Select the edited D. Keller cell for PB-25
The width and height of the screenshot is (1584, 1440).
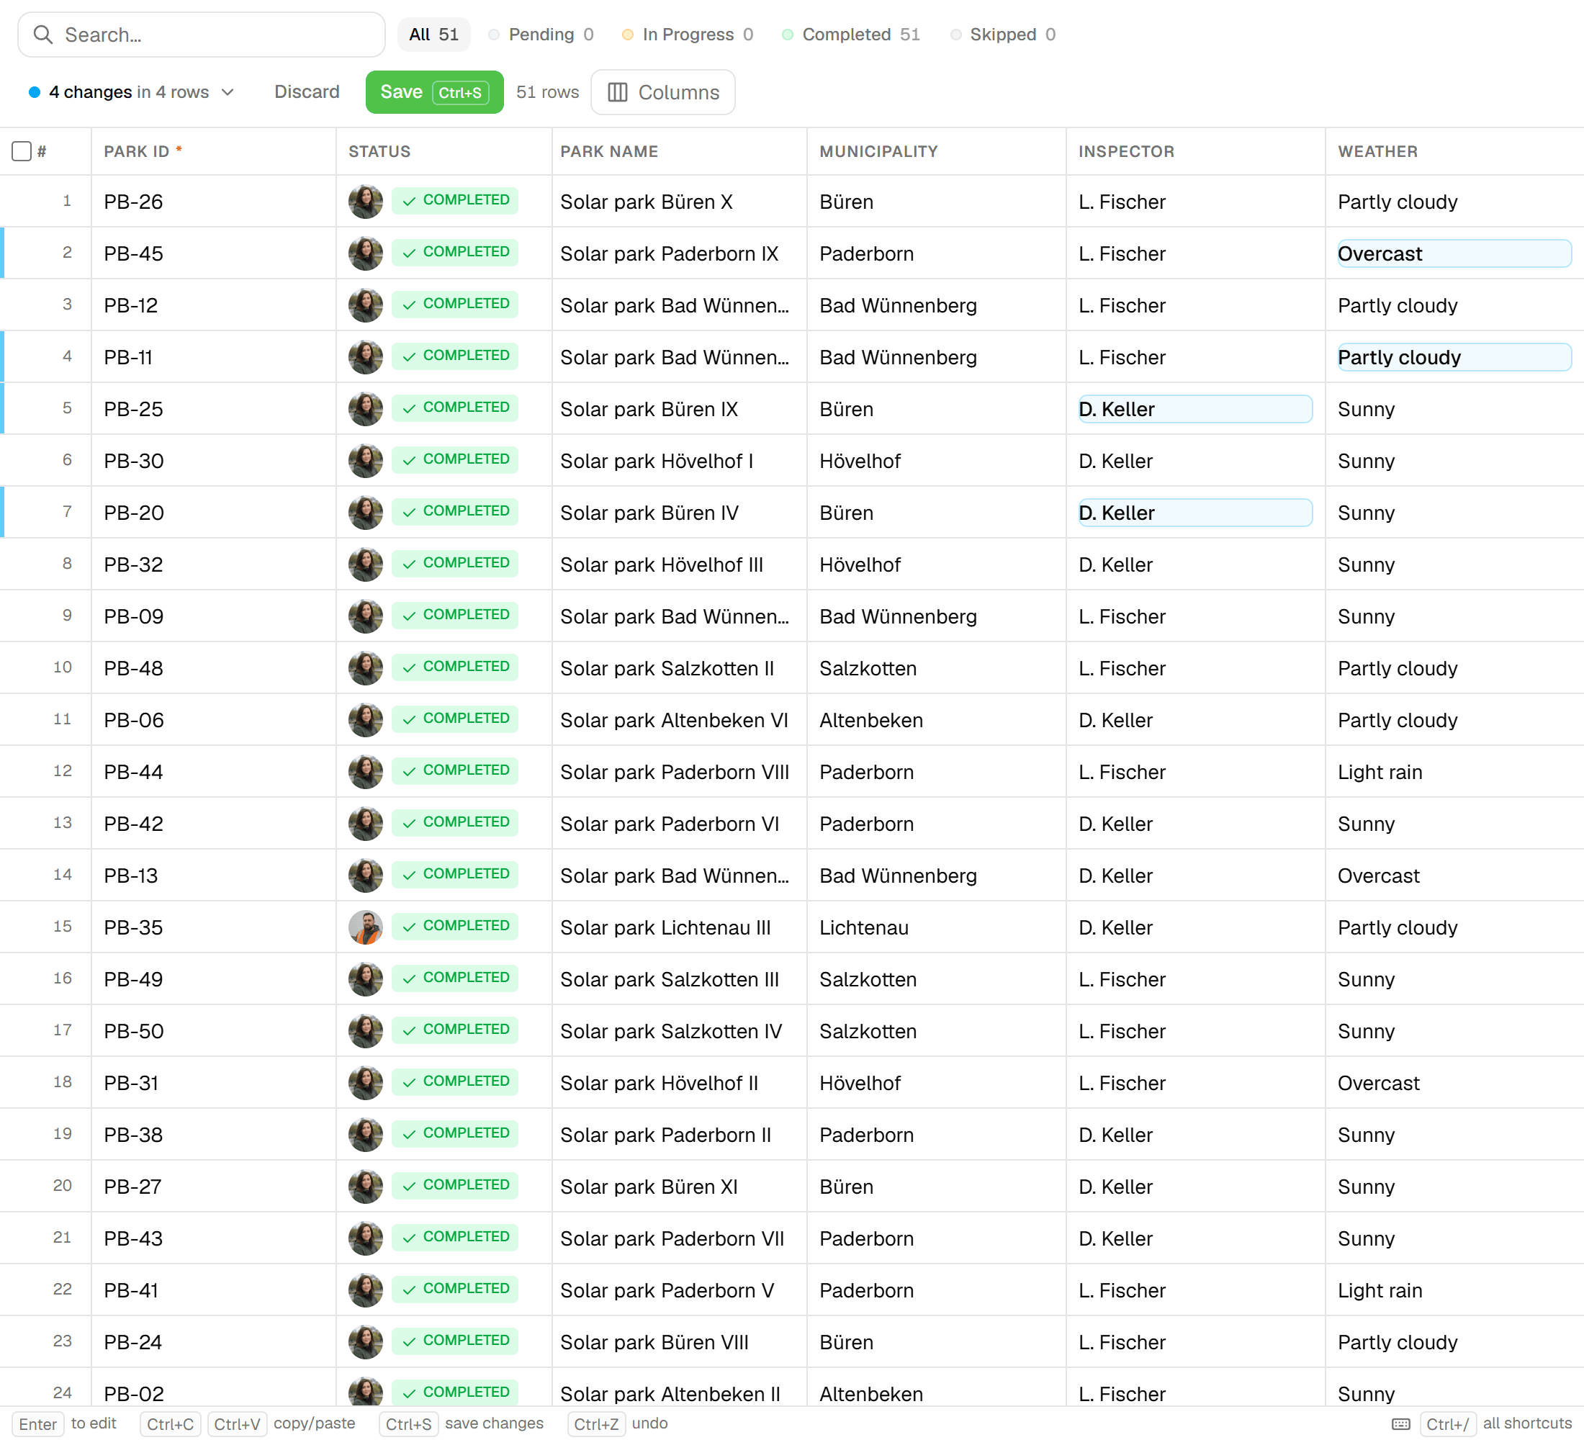tap(1195, 408)
